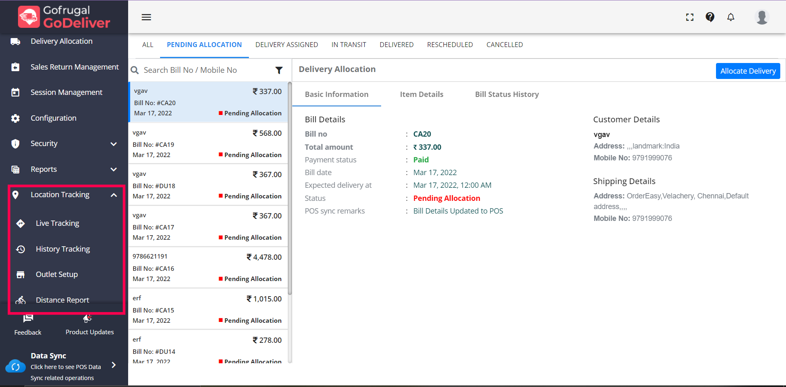The image size is (786, 387).
Task: Click the Data Sync cloud icon
Action: [16, 367]
